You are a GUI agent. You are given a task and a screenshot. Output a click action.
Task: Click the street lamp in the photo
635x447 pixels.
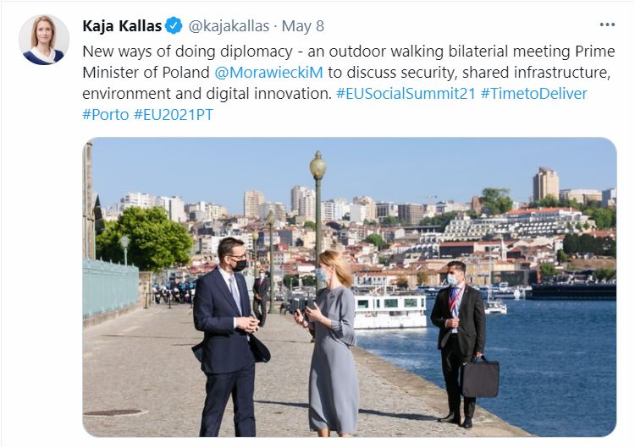[x=317, y=218]
